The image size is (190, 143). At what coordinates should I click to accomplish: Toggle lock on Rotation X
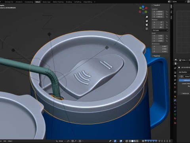click(x=167, y=22)
